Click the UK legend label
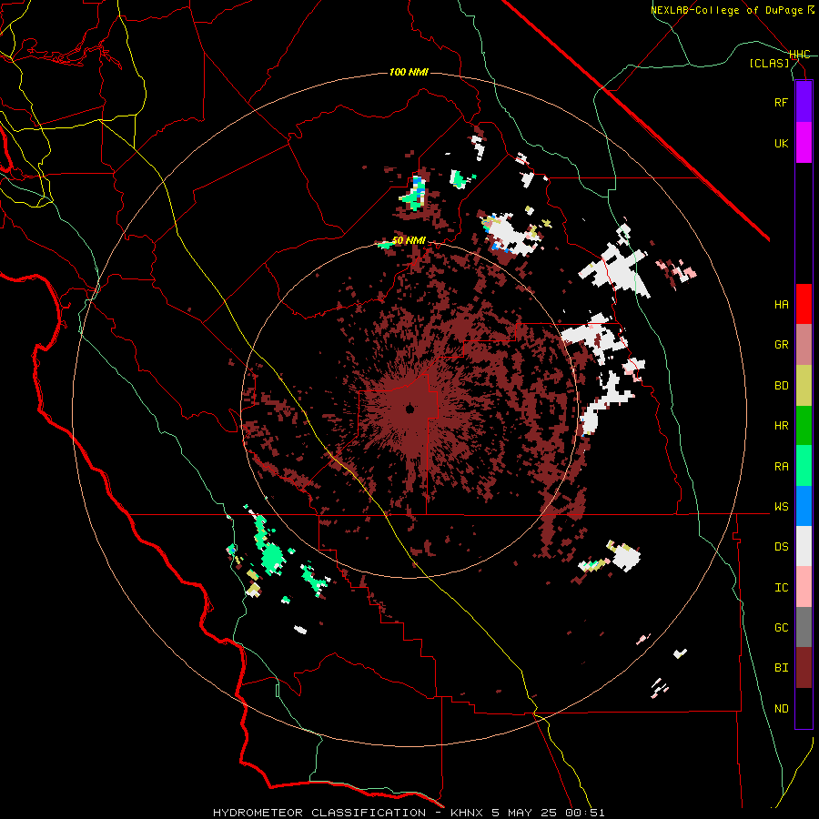 [781, 143]
